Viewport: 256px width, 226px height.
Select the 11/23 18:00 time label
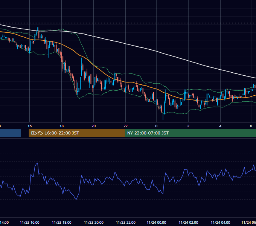[x=61, y=222]
